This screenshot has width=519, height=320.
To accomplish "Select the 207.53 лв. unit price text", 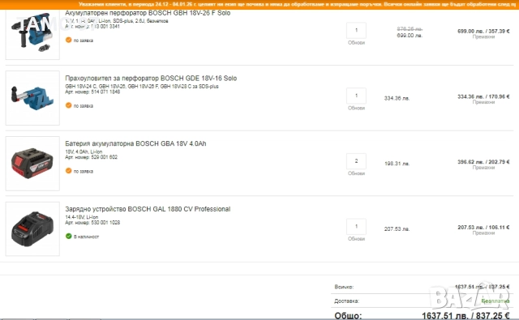I will coord(397,229).
